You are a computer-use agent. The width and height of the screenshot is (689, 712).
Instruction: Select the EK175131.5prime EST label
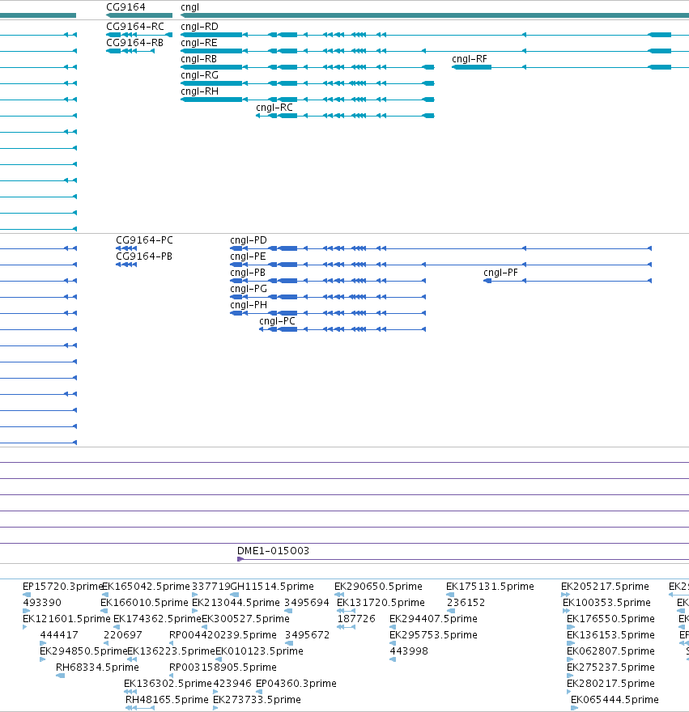click(490, 587)
